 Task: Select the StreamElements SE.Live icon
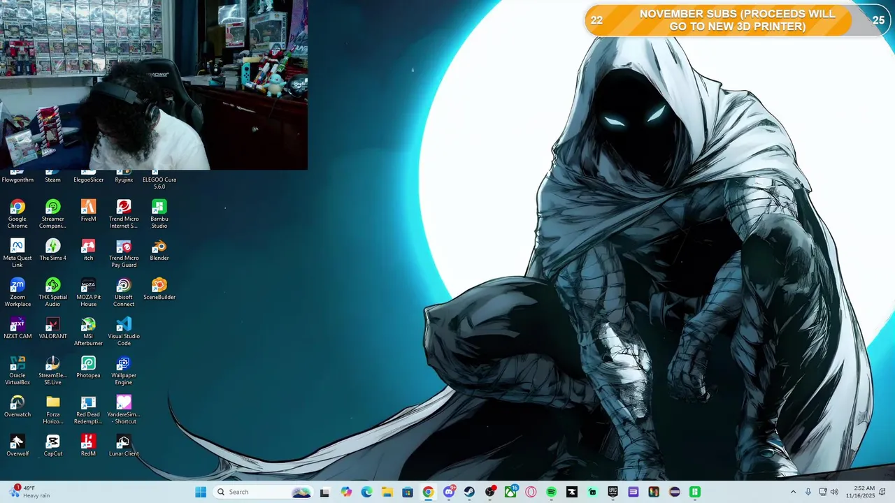pyautogui.click(x=52, y=370)
